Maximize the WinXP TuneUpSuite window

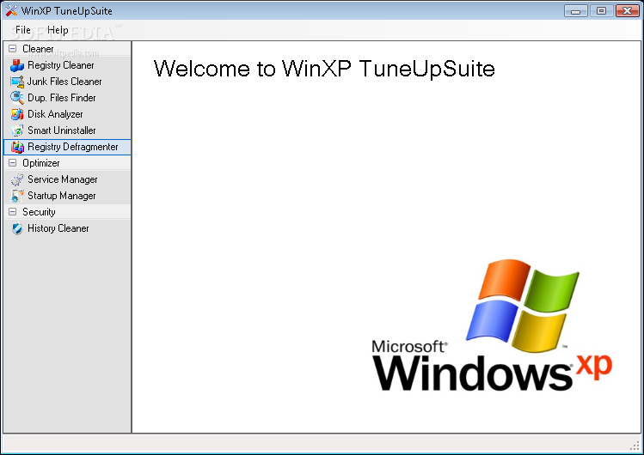[601, 10]
